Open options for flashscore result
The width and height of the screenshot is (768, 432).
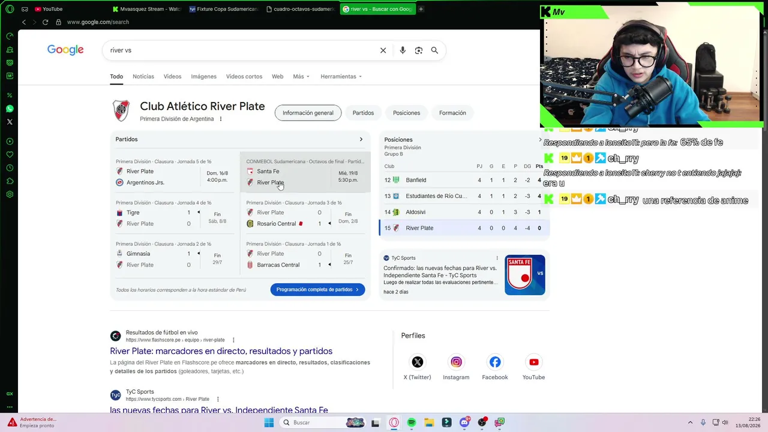pyautogui.click(x=233, y=340)
